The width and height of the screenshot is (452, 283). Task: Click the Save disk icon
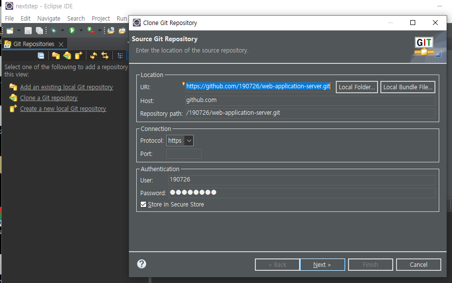click(x=28, y=30)
